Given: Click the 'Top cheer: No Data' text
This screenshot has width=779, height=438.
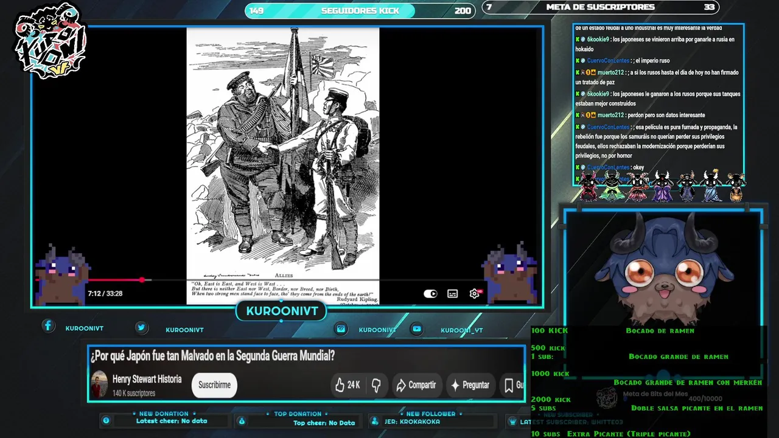Looking at the screenshot, I should coord(324,423).
